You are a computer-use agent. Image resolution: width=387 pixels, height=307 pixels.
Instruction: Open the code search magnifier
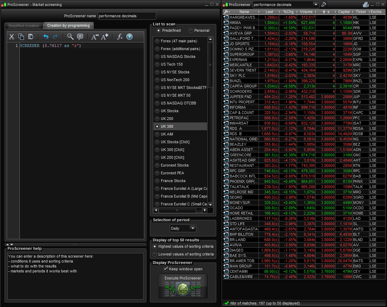pyautogui.click(x=70, y=37)
